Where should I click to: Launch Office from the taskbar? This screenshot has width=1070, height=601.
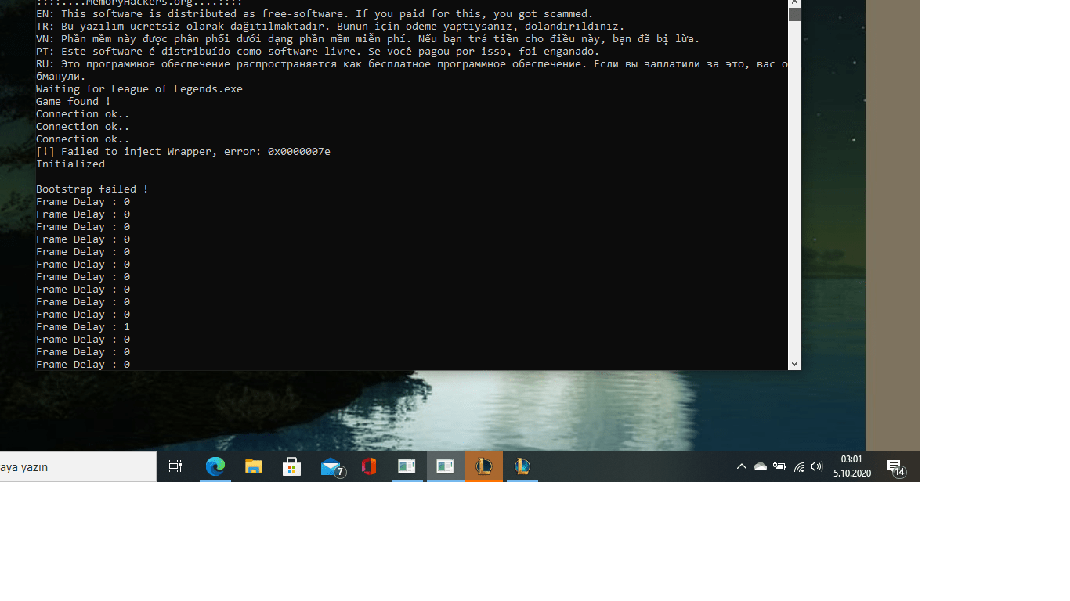(x=369, y=466)
